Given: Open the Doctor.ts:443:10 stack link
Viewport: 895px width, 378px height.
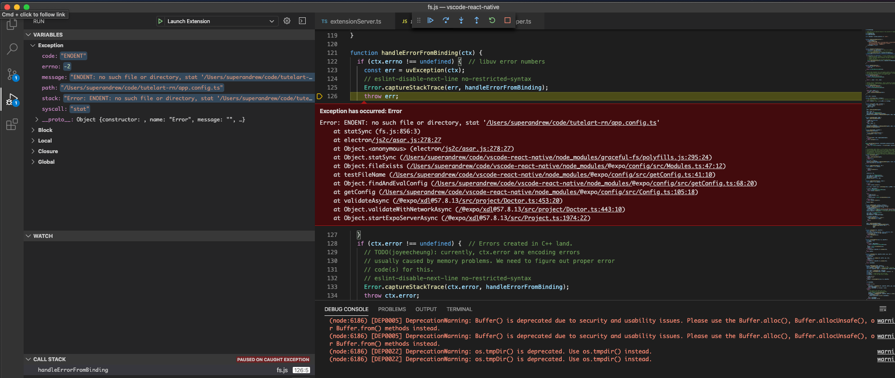Looking at the screenshot, I should coord(540,209).
